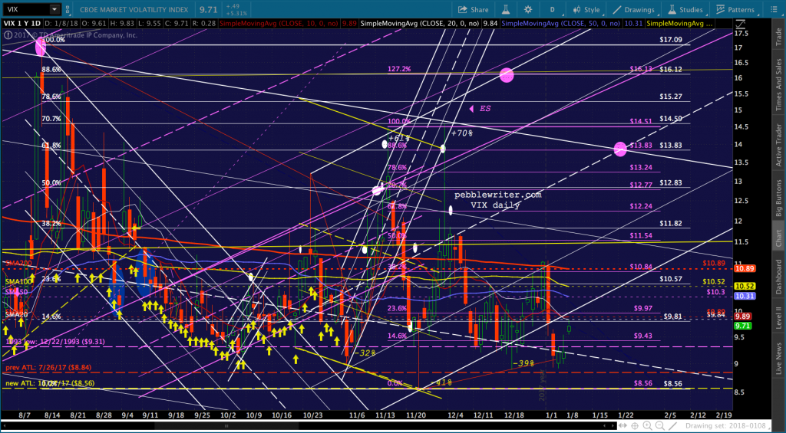
Task: Click the ES arrow annotation
Action: pos(481,109)
